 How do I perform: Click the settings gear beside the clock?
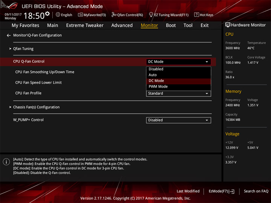[x=47, y=14]
